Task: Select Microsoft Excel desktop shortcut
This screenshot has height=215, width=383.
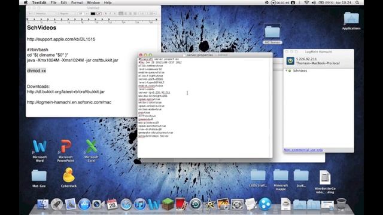Action: [x=92, y=150]
